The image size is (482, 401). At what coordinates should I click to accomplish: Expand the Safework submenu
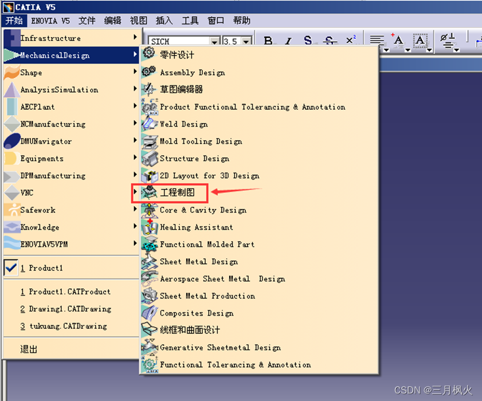[71, 210]
